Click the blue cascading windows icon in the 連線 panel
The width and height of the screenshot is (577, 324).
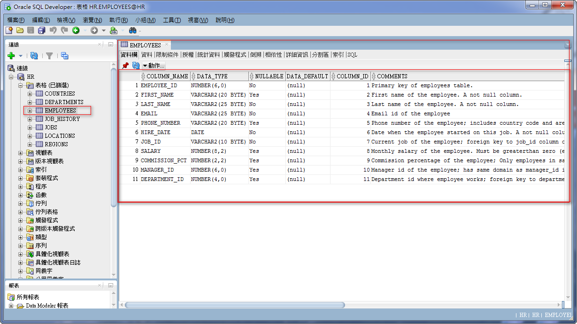coord(65,56)
